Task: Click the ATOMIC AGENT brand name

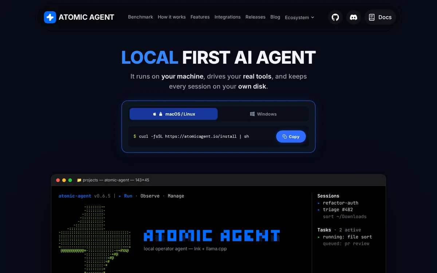Action: tap(86, 17)
